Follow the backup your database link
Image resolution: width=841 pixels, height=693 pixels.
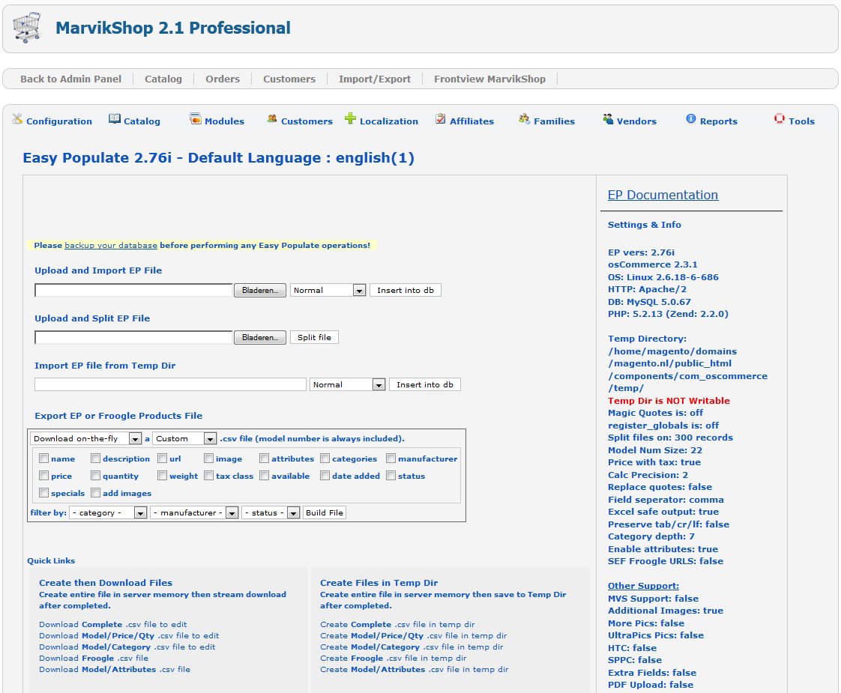[111, 245]
